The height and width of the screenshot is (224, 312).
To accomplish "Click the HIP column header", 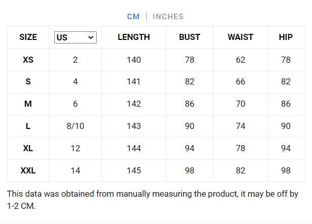I will [x=286, y=37].
